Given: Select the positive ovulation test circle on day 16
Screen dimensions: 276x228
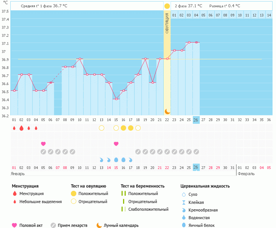Looking at the screenshot, I should (123, 128).
